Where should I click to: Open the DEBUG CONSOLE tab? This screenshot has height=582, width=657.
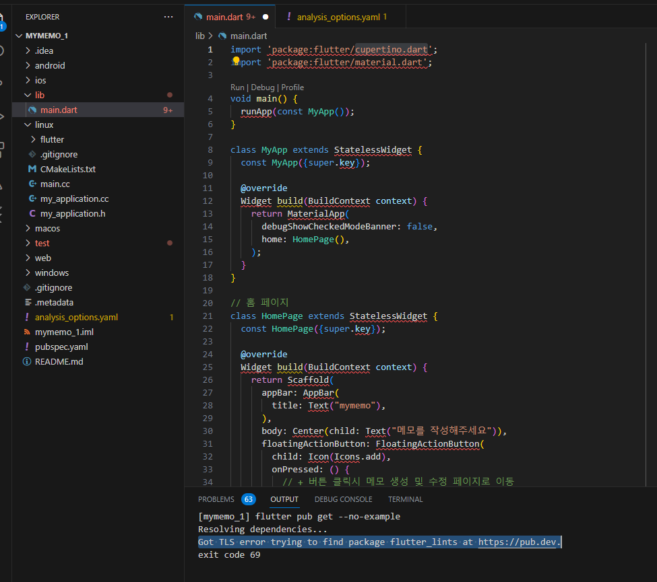tap(343, 499)
